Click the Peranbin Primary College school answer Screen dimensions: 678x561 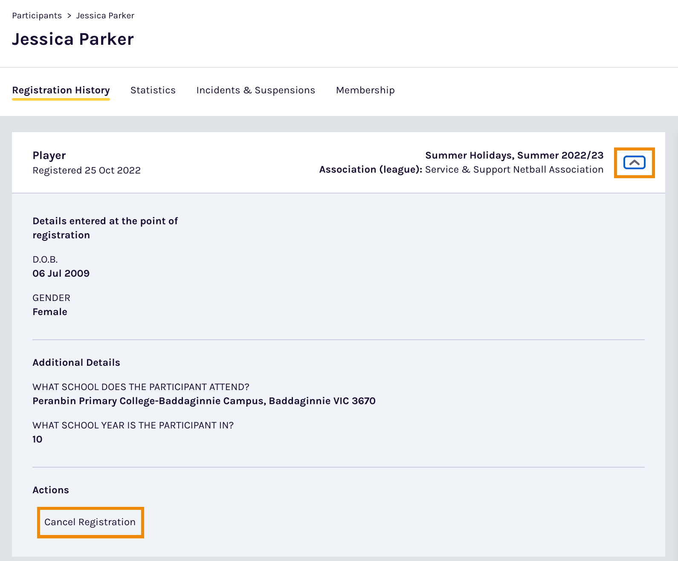pyautogui.click(x=204, y=401)
